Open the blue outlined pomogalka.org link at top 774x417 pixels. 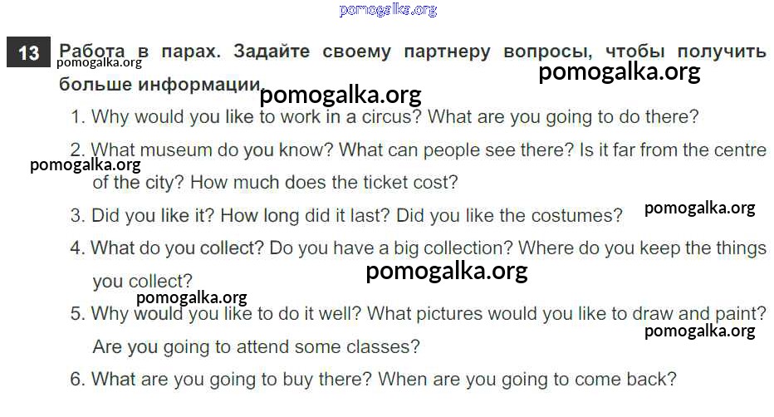coord(388,10)
